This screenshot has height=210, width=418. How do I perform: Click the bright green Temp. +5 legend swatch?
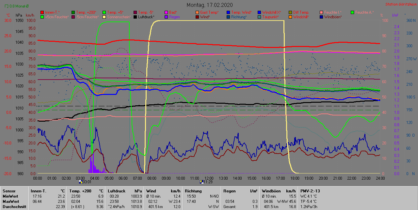coord(104,12)
